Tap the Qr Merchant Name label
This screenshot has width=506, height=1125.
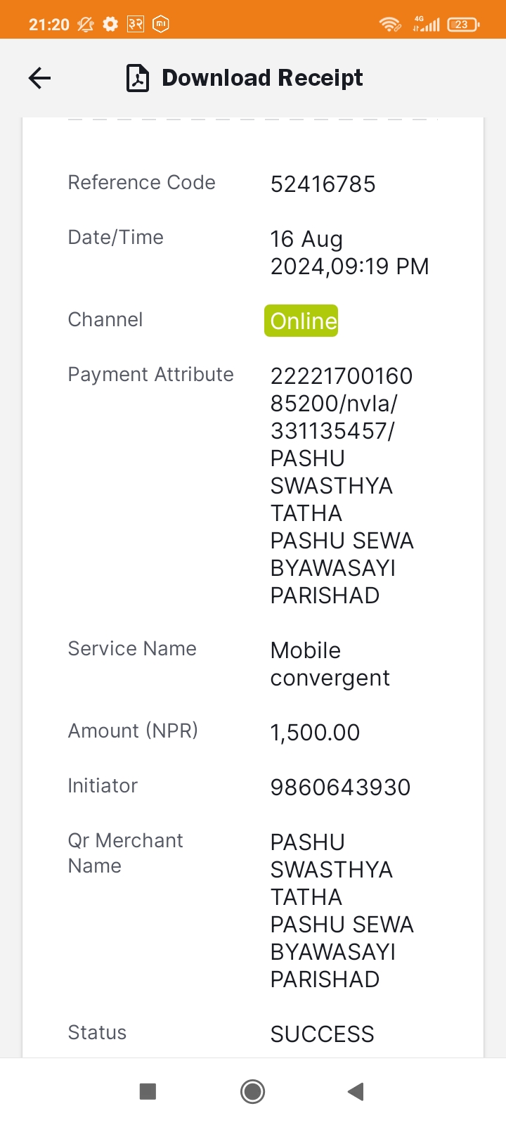coord(126,853)
